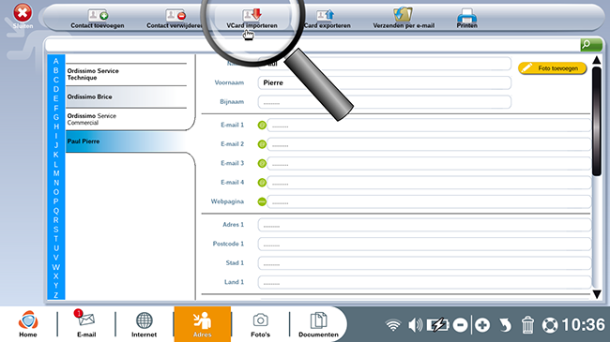Click the scrollbar down arrow
This screenshot has height=342, width=610.
(597, 294)
